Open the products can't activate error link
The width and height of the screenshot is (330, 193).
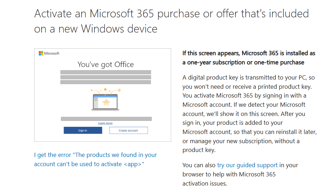pos(95,159)
